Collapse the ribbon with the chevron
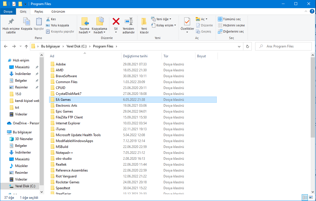The image size is (316, 201). coord(306,11)
